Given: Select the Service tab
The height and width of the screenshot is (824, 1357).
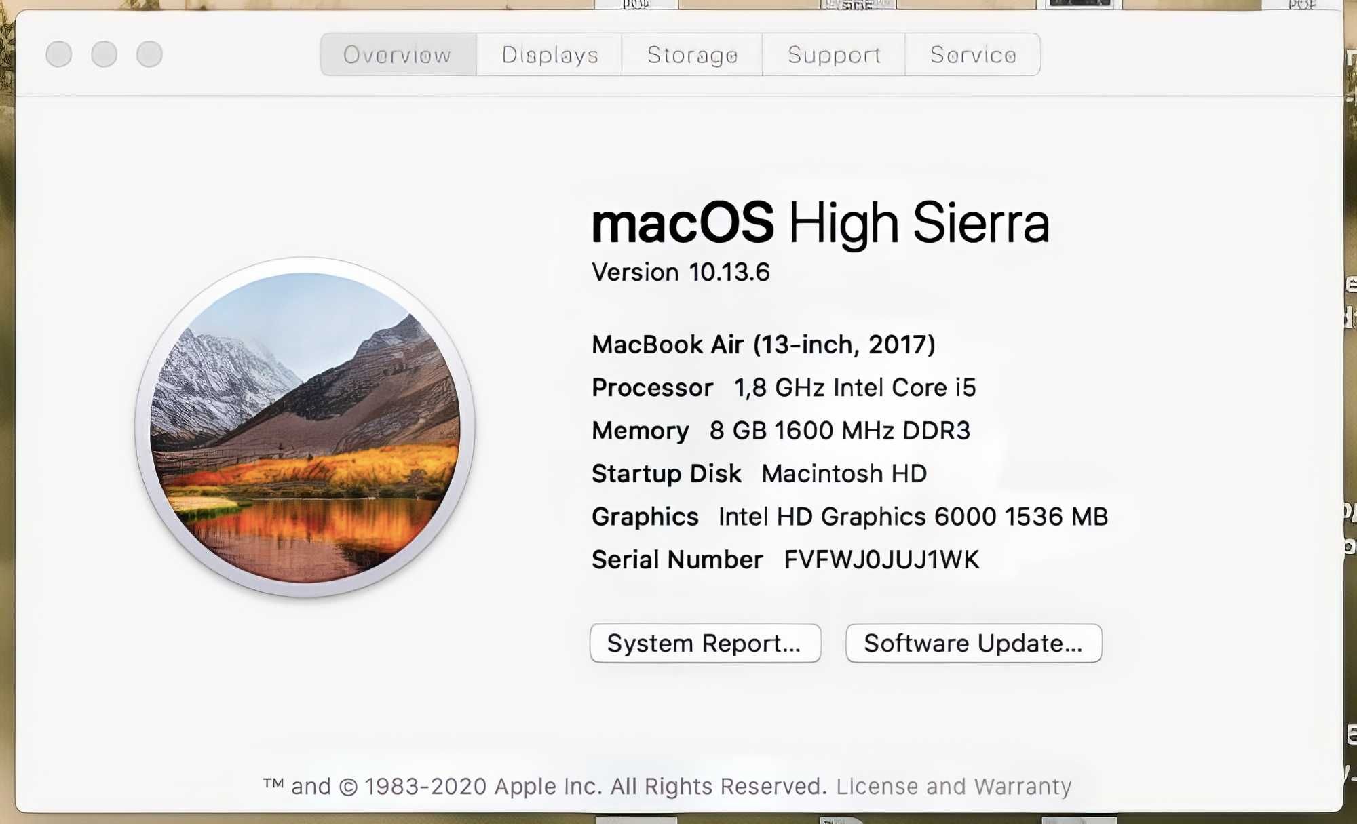Looking at the screenshot, I should [972, 54].
